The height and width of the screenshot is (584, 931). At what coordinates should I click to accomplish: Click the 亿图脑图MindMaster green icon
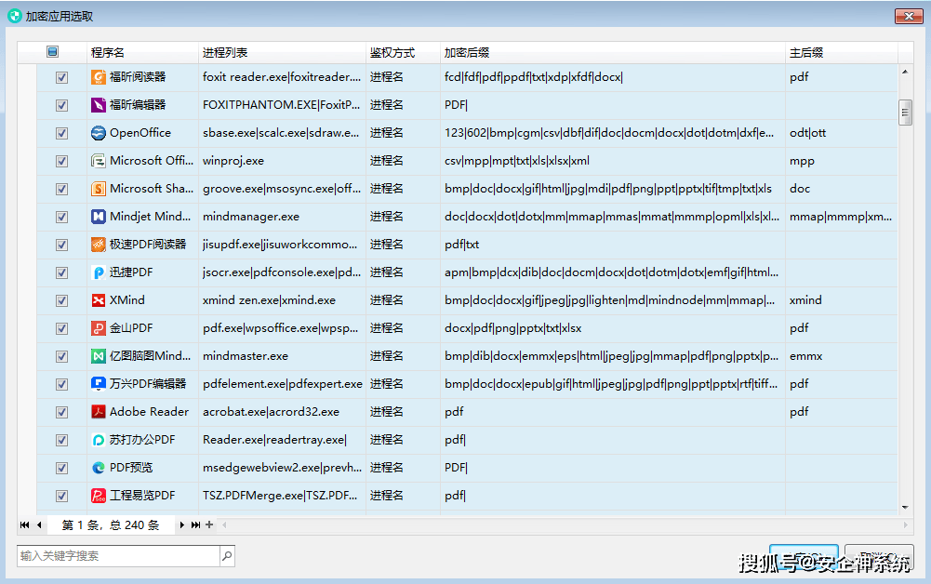pyautogui.click(x=99, y=356)
